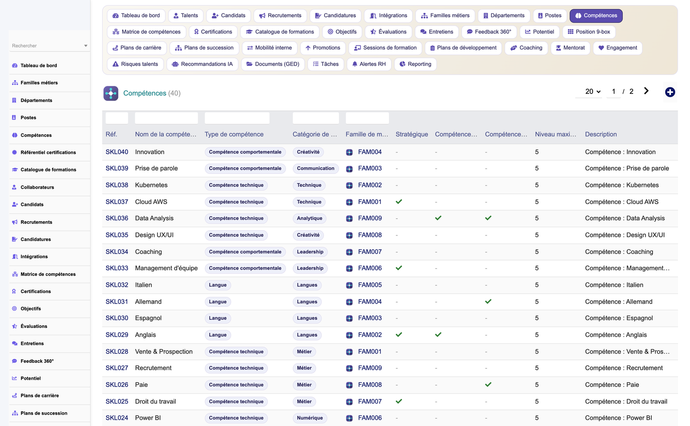Go to next page with chevron arrow
Screen dimensions: 690x426
point(646,91)
